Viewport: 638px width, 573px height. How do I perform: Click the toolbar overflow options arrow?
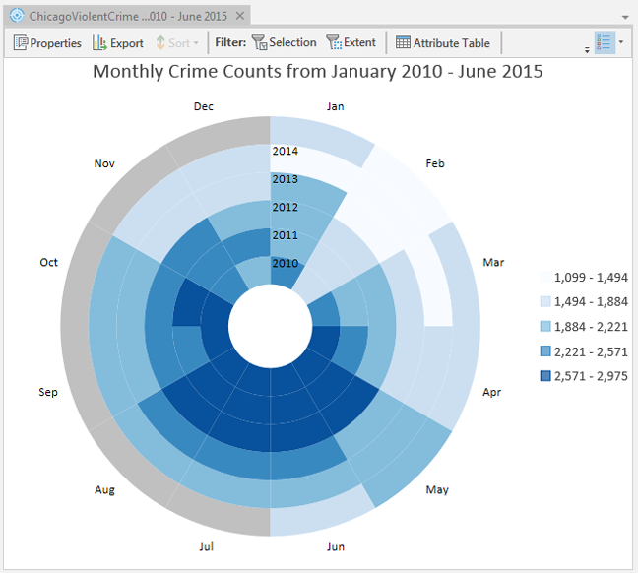(x=587, y=48)
